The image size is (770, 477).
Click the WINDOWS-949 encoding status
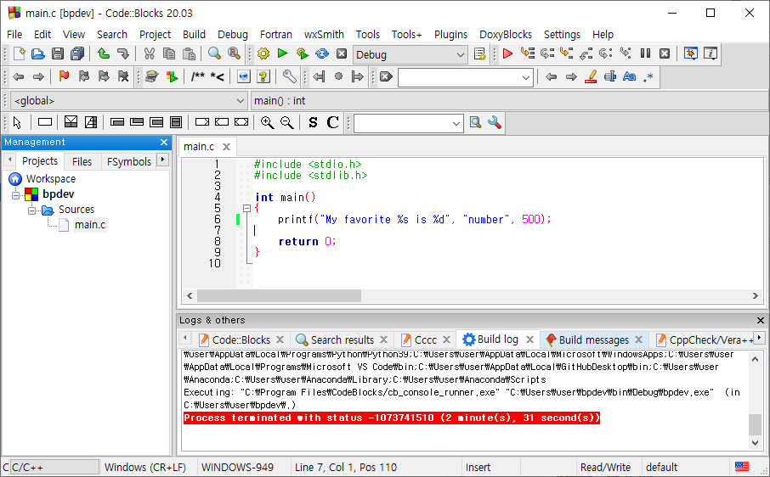[x=237, y=467]
